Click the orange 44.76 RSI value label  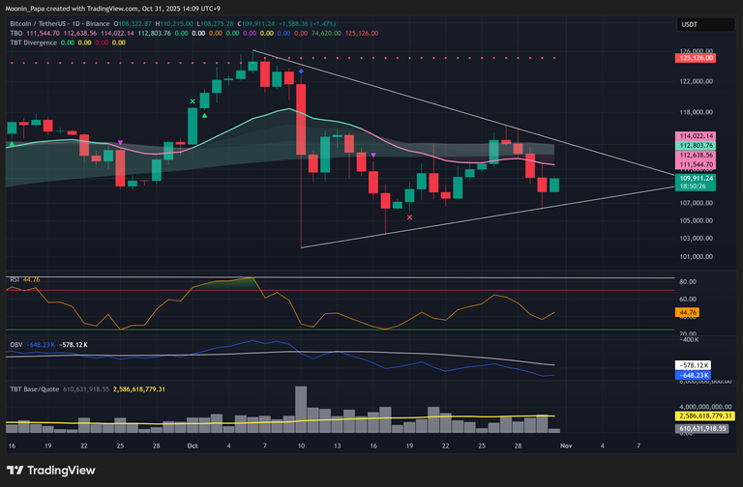[689, 314]
